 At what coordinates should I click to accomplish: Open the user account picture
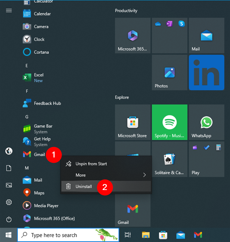click(9, 151)
